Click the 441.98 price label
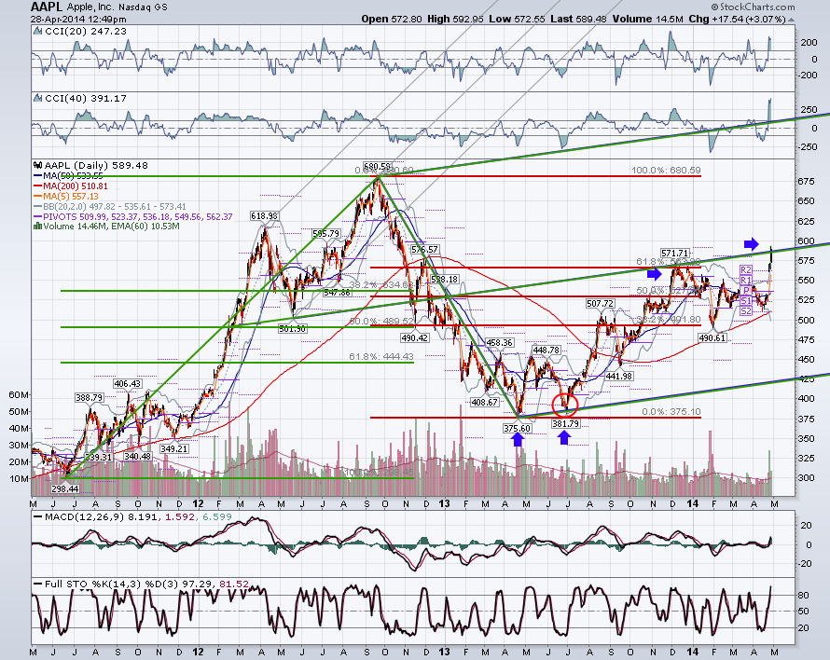The image size is (830, 660). pos(619,376)
